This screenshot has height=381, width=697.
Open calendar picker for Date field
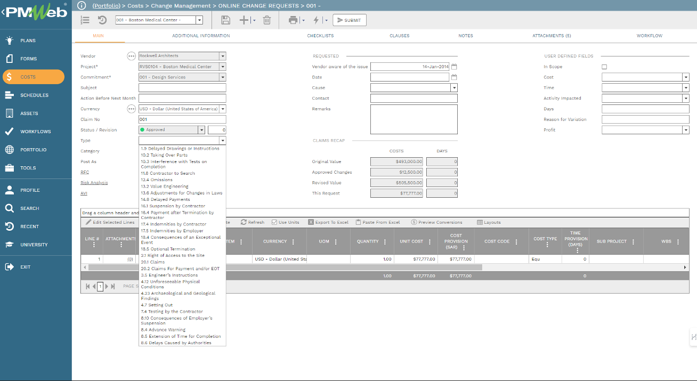click(454, 77)
